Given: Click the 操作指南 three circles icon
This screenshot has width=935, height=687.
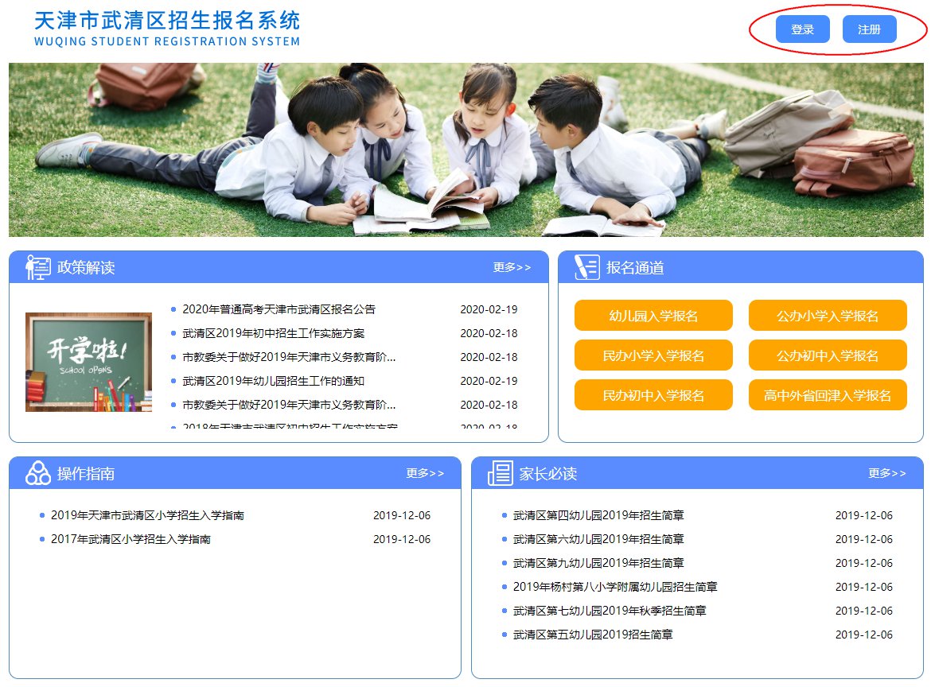Looking at the screenshot, I should pos(37,473).
